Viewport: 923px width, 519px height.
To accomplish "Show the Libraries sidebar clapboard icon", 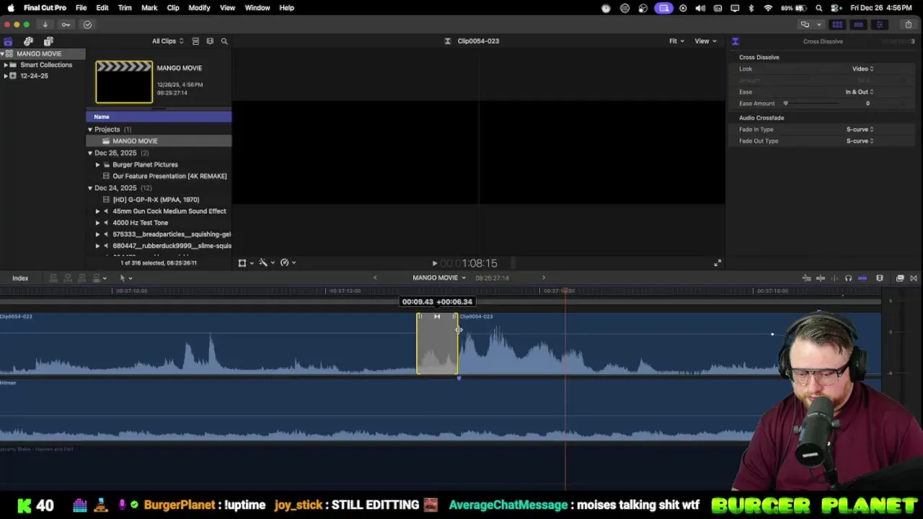I will point(8,41).
